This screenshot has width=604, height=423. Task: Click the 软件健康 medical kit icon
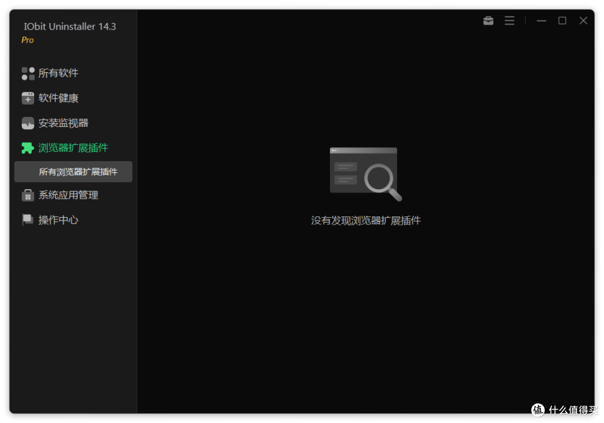pyautogui.click(x=28, y=98)
